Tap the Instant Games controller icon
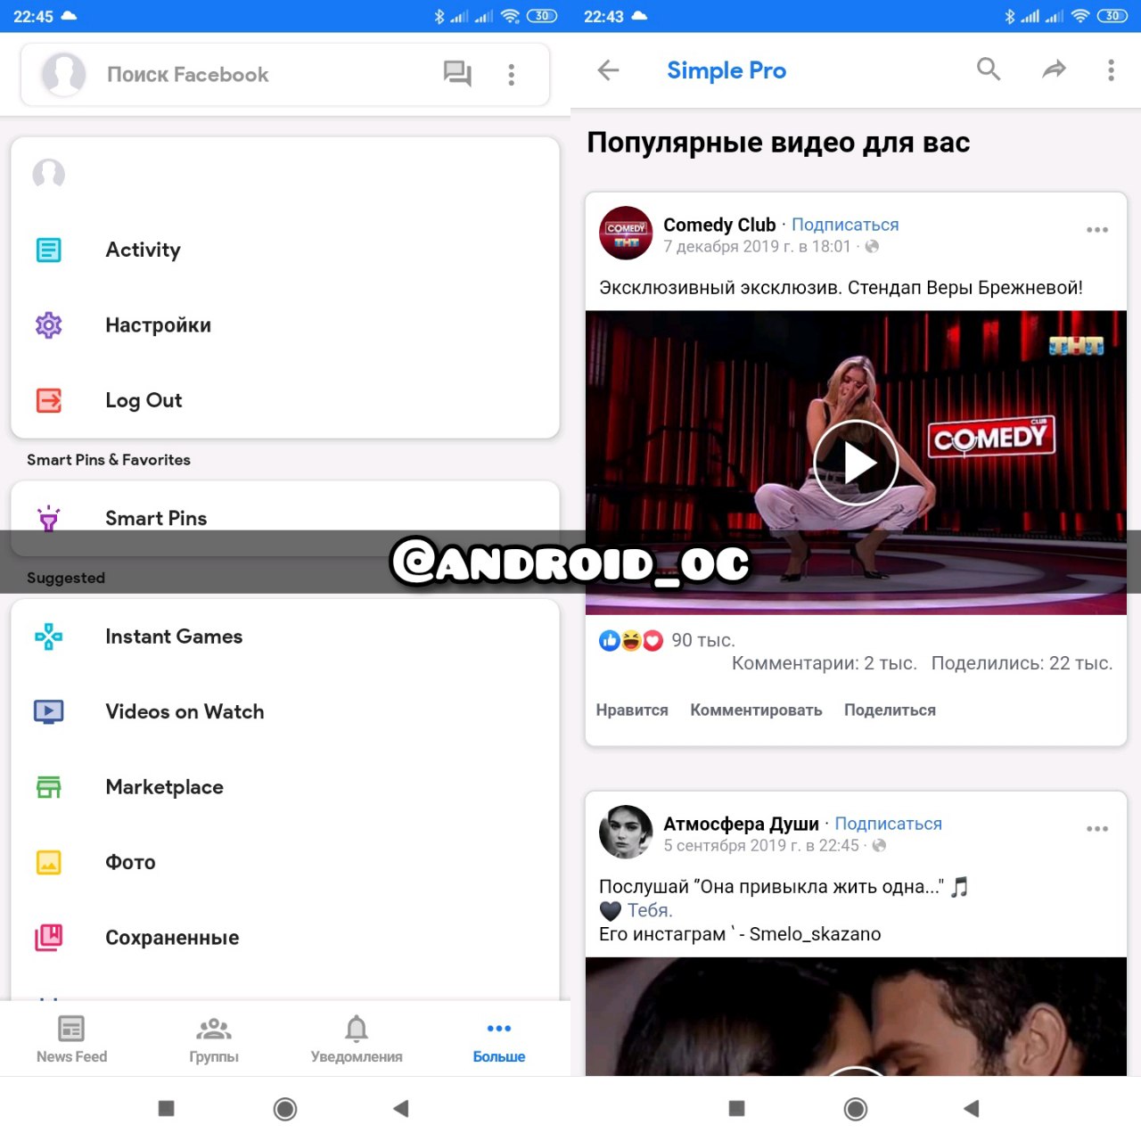 (x=49, y=636)
